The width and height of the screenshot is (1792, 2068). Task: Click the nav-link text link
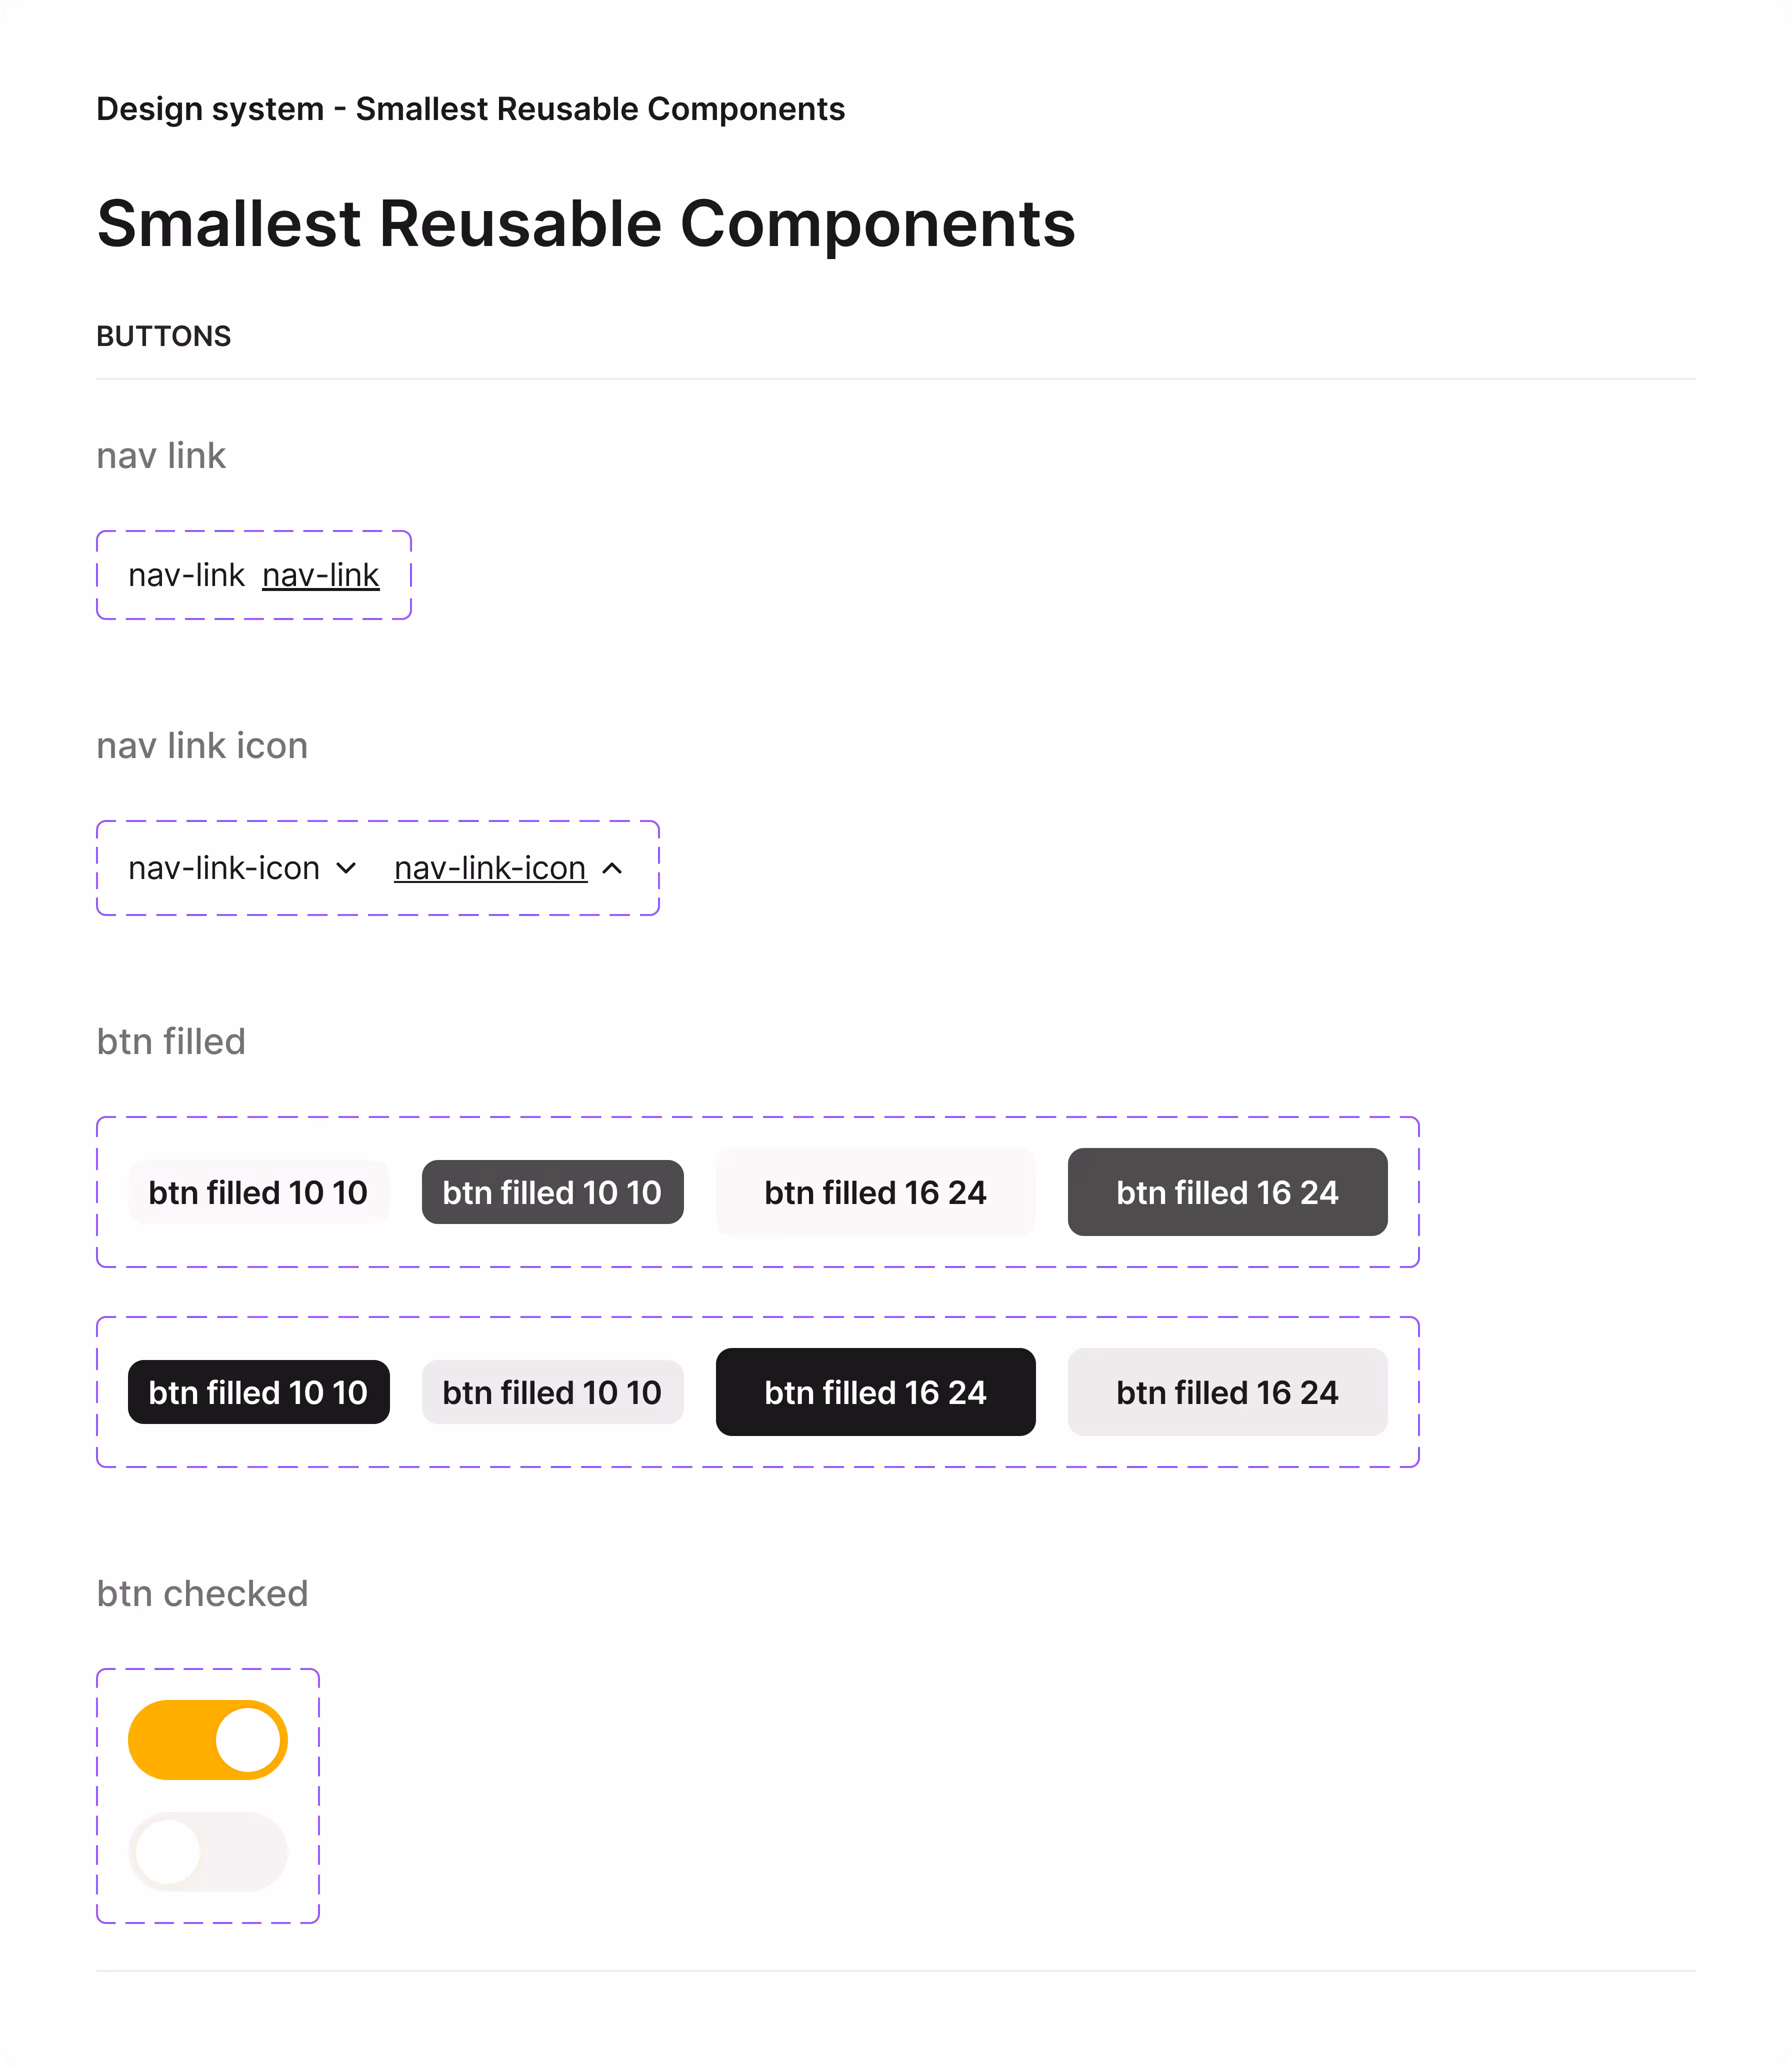tap(187, 575)
